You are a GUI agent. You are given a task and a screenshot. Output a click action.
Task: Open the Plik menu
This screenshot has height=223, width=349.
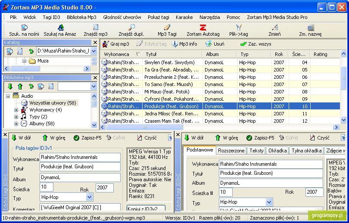[13, 17]
